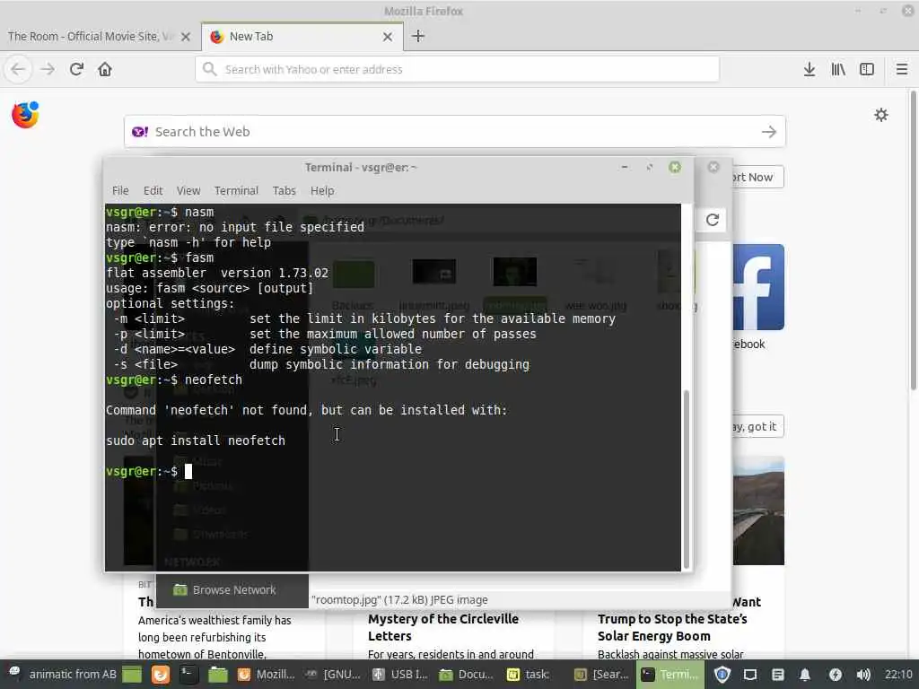Open Facebook shortcut tile
Viewport: 919px width, 689px height.
coord(758,287)
